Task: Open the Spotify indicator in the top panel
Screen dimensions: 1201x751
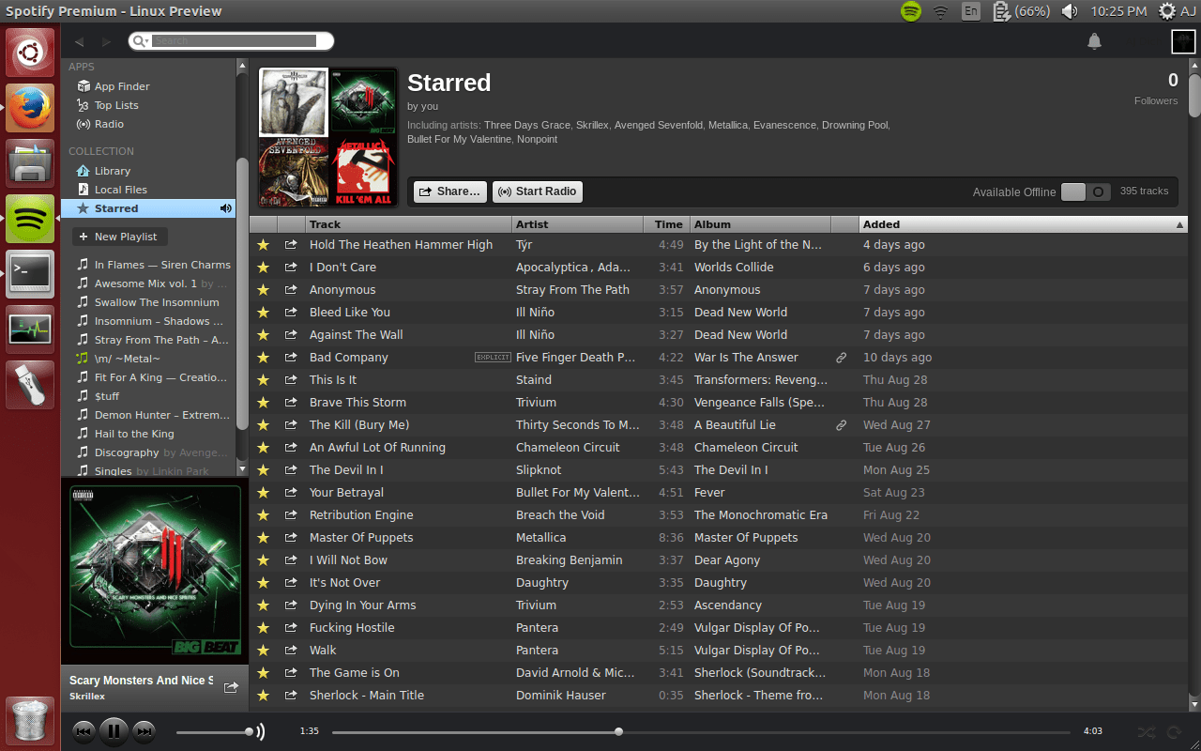Action: tap(910, 11)
